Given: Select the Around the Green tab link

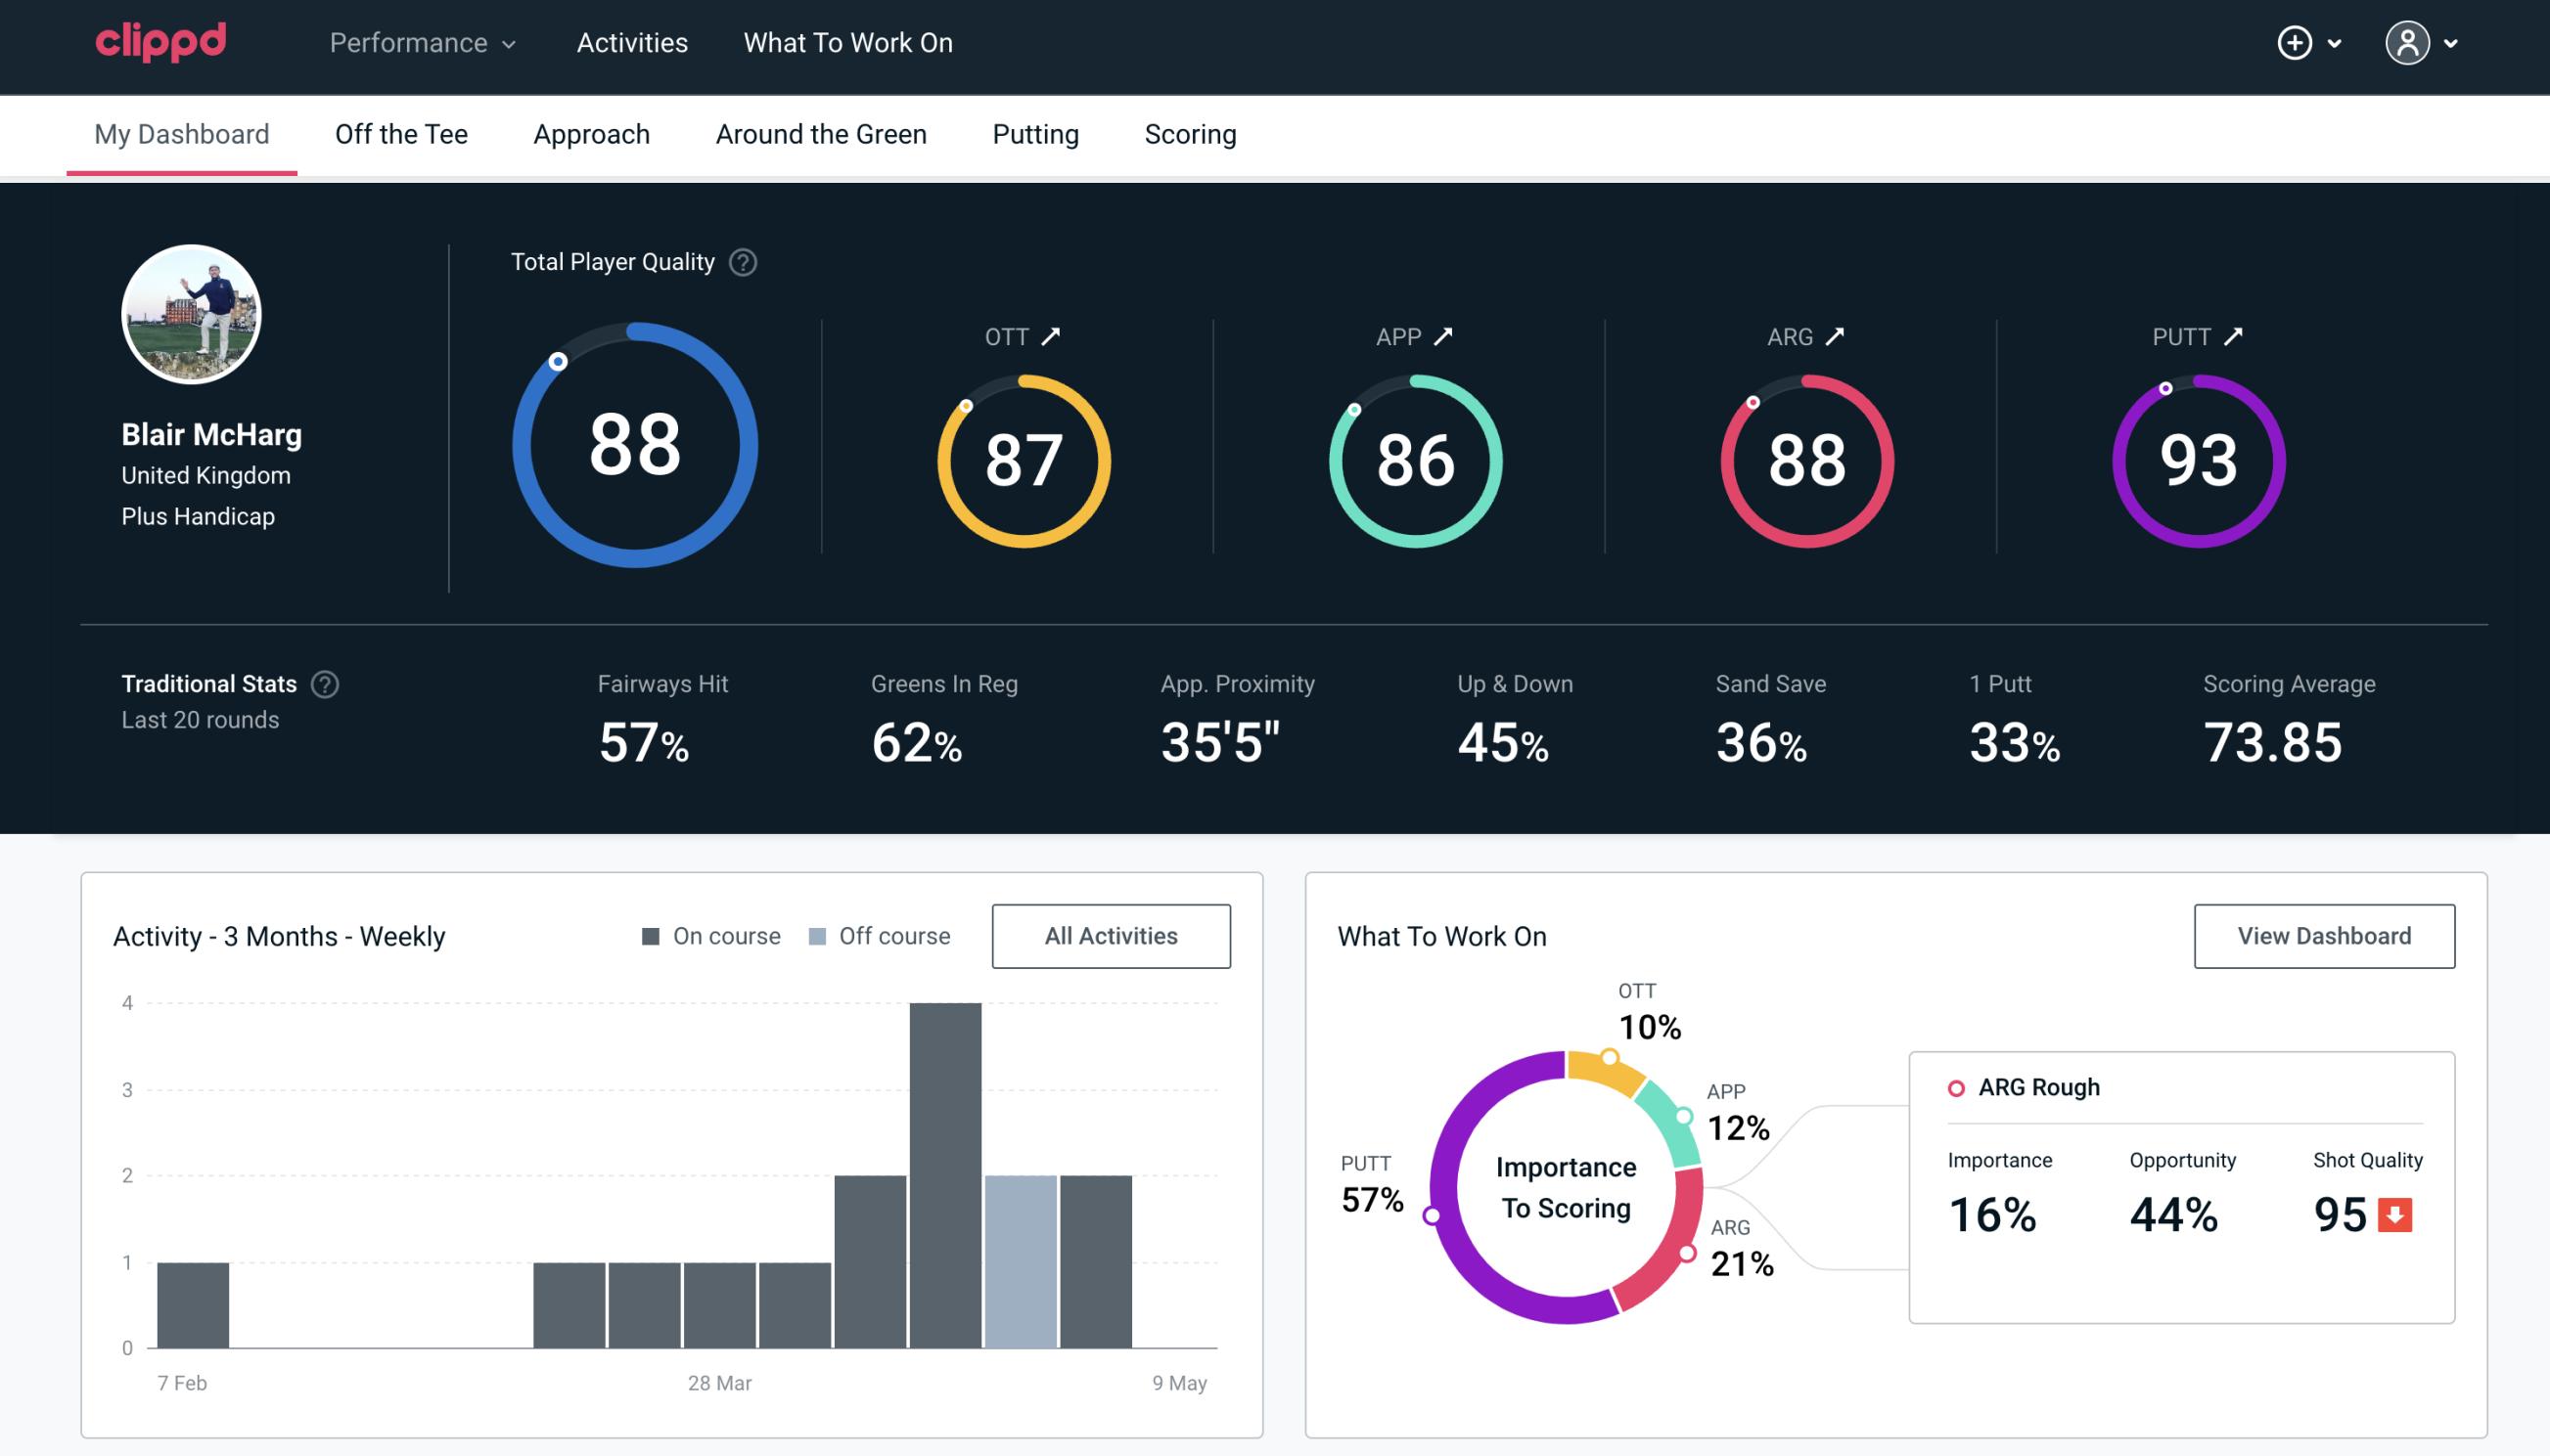Looking at the screenshot, I should 821,135.
